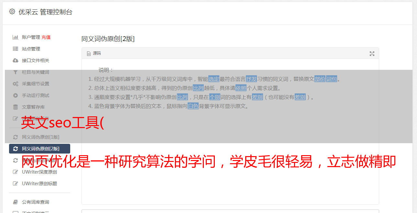Click the red 充值 recharge link
The image size is (417, 213).
point(46,37)
